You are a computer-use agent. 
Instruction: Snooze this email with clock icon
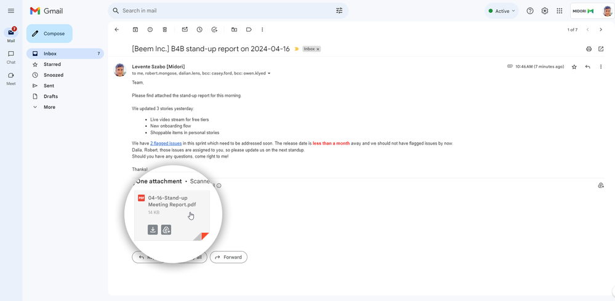pyautogui.click(x=199, y=30)
